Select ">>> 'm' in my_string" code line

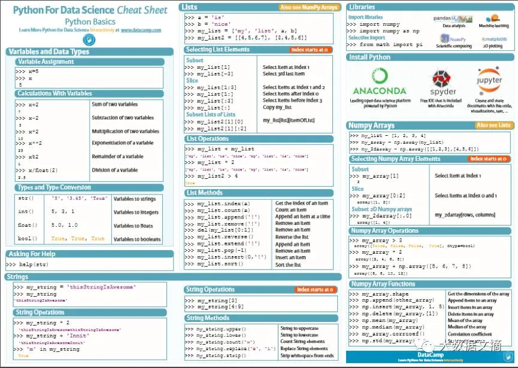coord(46,349)
